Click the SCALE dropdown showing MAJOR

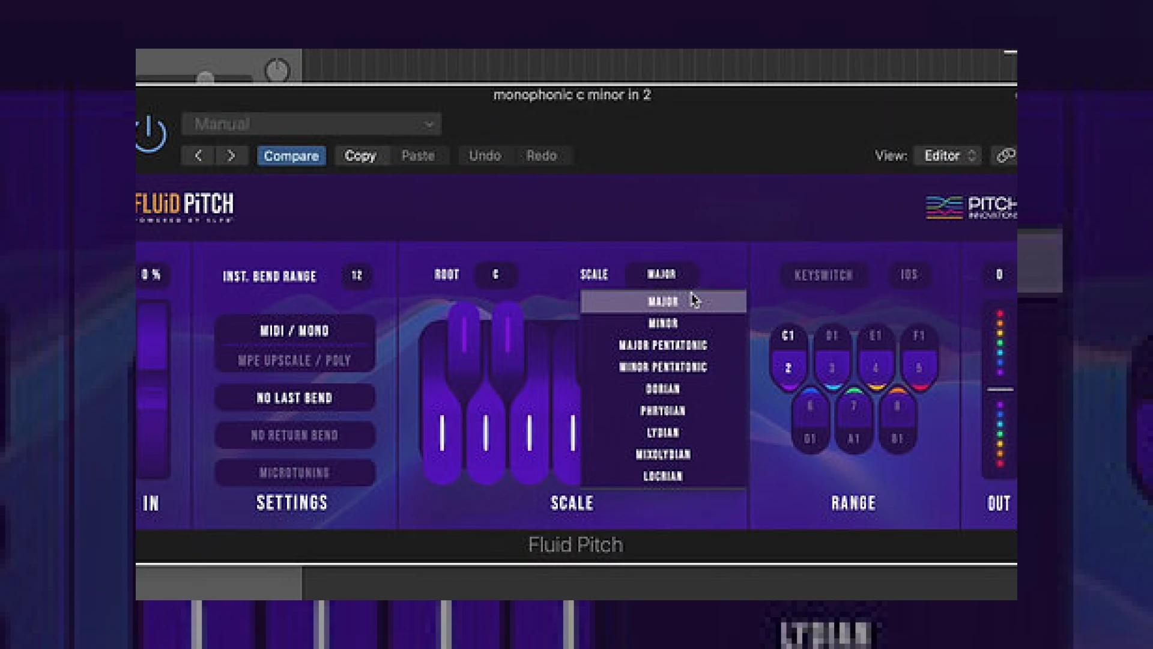662,275
